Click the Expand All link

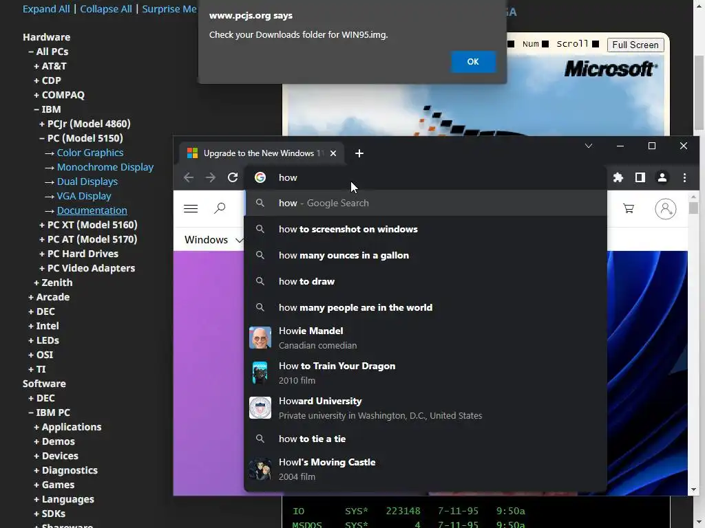(x=46, y=9)
